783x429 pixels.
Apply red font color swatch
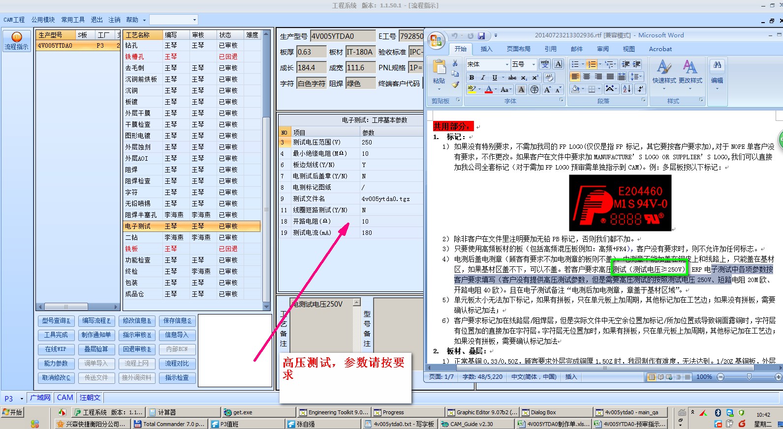489,89
